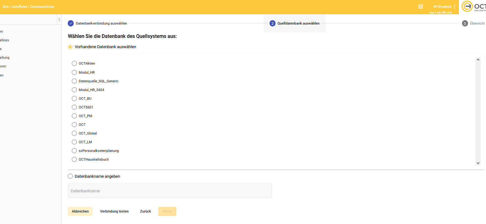Select the OCT_Global database
Image resolution: width=486 pixels, height=224 pixels.
coord(74,133)
